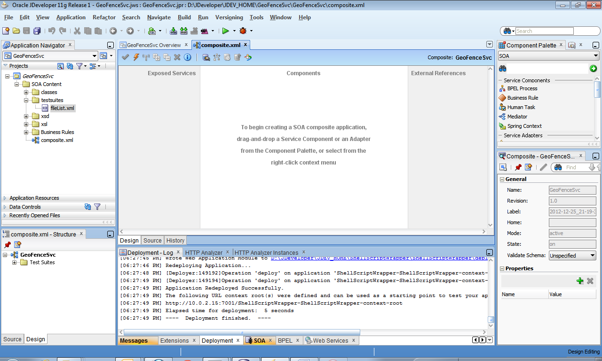
Task: Click the Open folder icon in main toolbar
Action: pyautogui.click(x=16, y=31)
